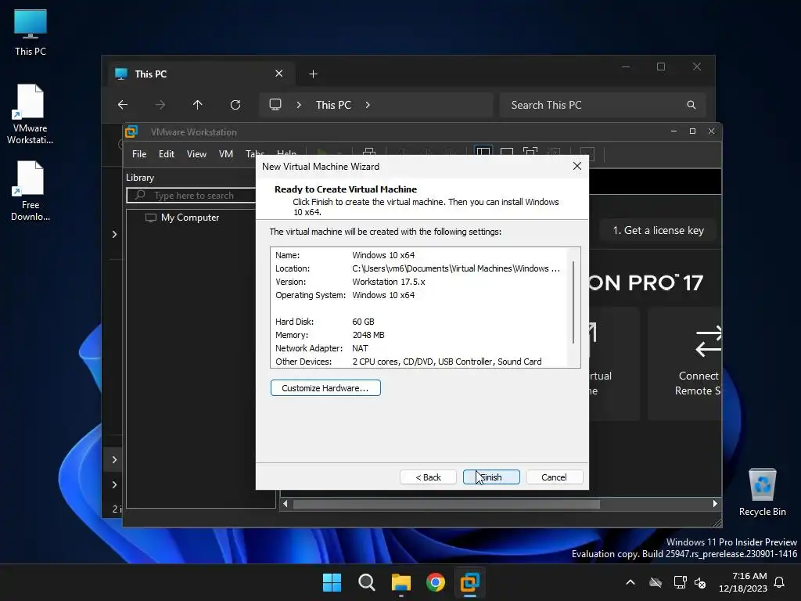801x601 pixels.
Task: Click the muted volume tray icon
Action: point(700,582)
